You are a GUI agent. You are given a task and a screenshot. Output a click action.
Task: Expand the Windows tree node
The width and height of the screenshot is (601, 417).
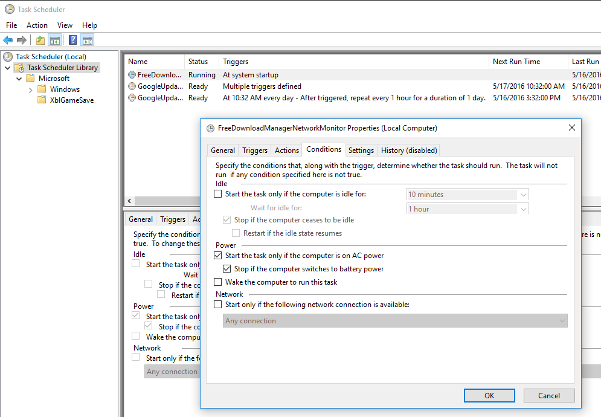[31, 90]
